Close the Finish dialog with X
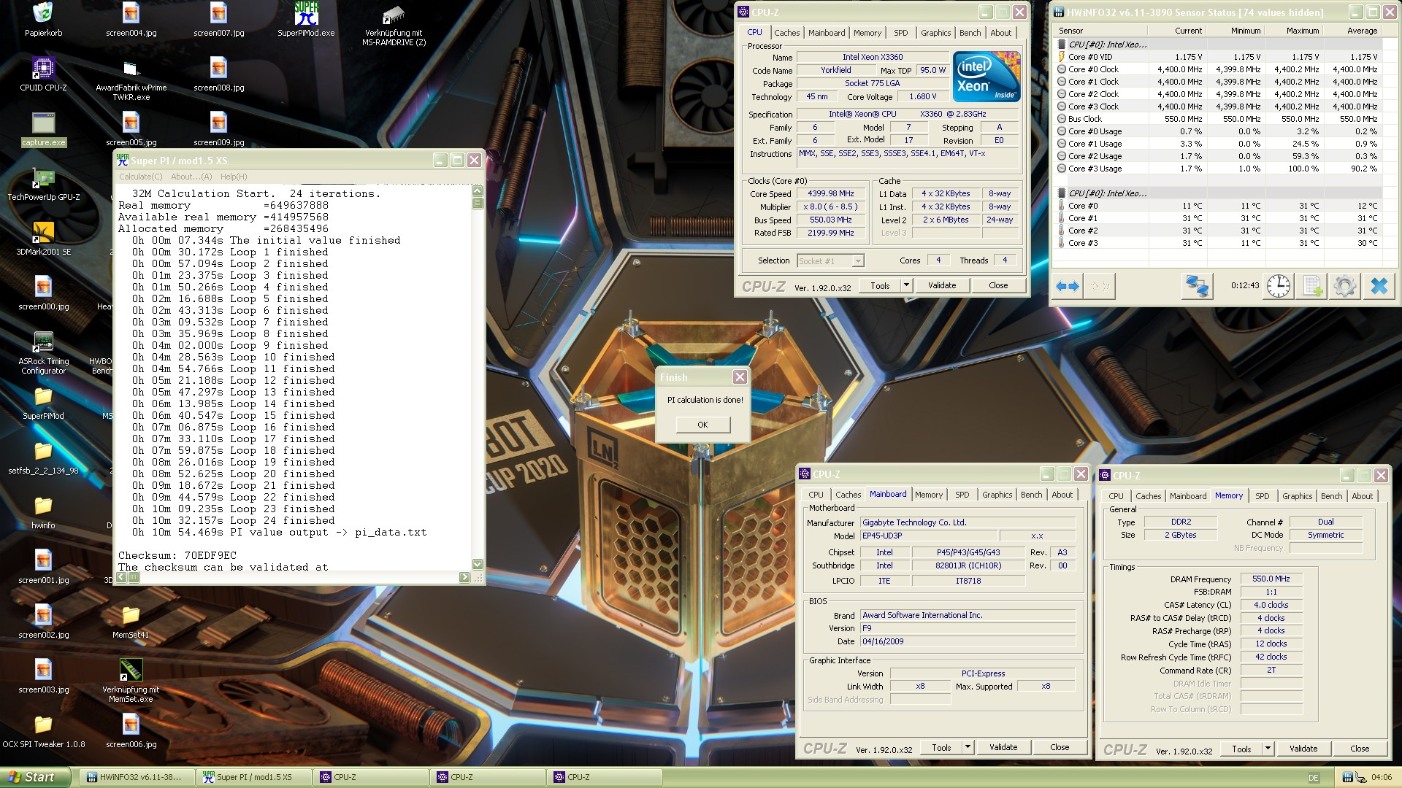Image resolution: width=1402 pixels, height=788 pixels. point(740,377)
